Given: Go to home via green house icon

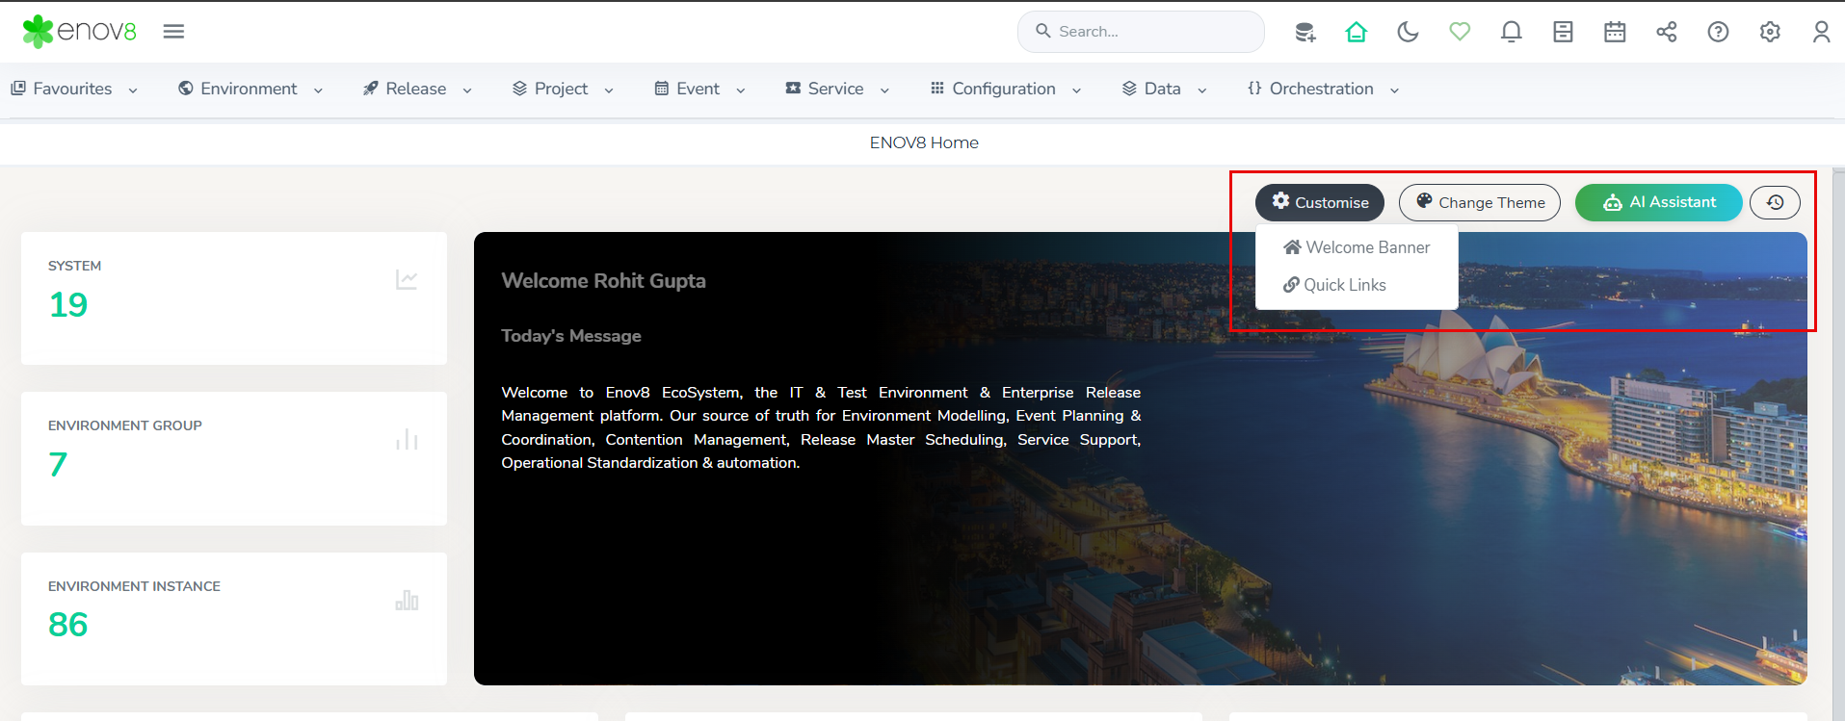Looking at the screenshot, I should 1357,32.
